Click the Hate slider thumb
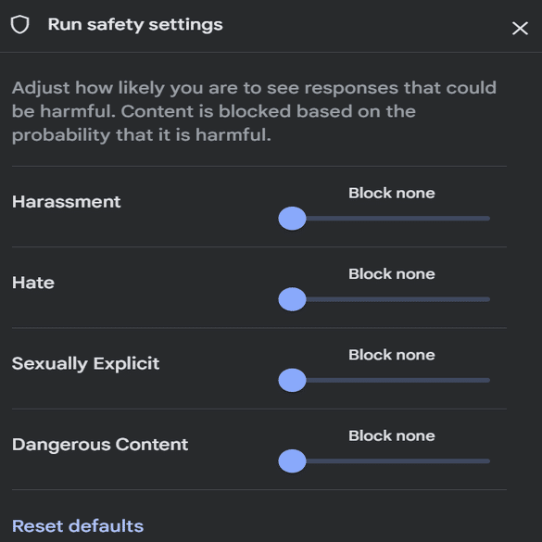Screen dimensions: 542x542 pyautogui.click(x=292, y=299)
